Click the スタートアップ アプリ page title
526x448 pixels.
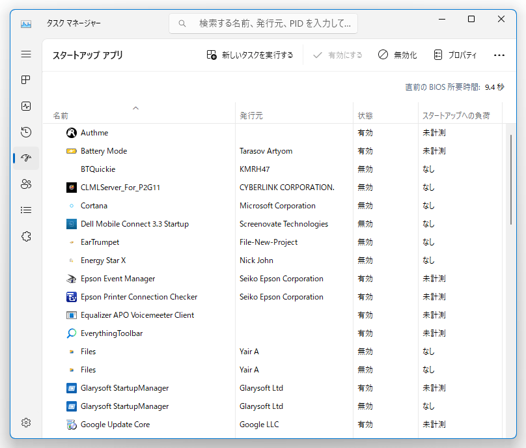point(87,55)
